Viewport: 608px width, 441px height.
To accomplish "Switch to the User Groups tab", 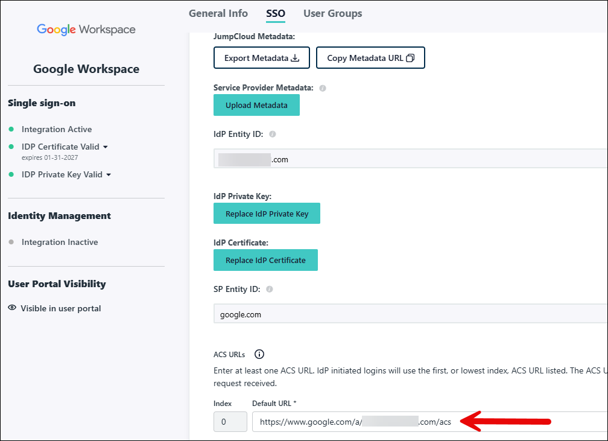I will 332,13.
